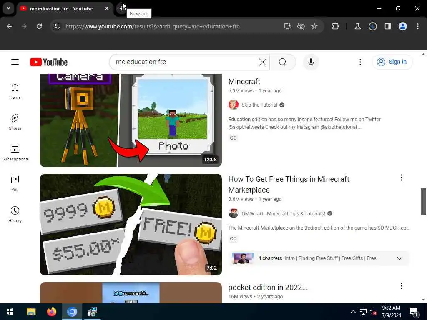Open File Explorer from the taskbar
This screenshot has width=427, height=320.
31,312
